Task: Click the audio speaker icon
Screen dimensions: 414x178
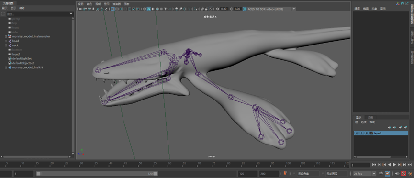Action: click(397, 174)
